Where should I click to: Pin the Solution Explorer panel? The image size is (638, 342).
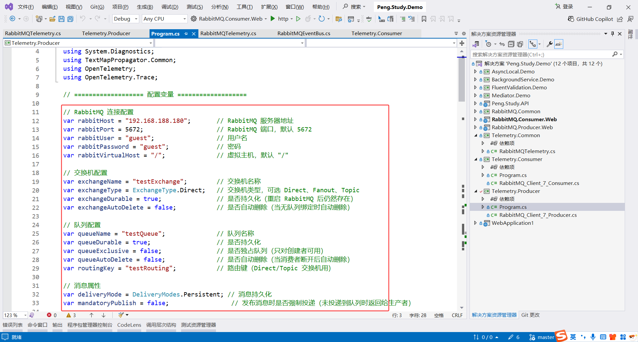coord(612,34)
